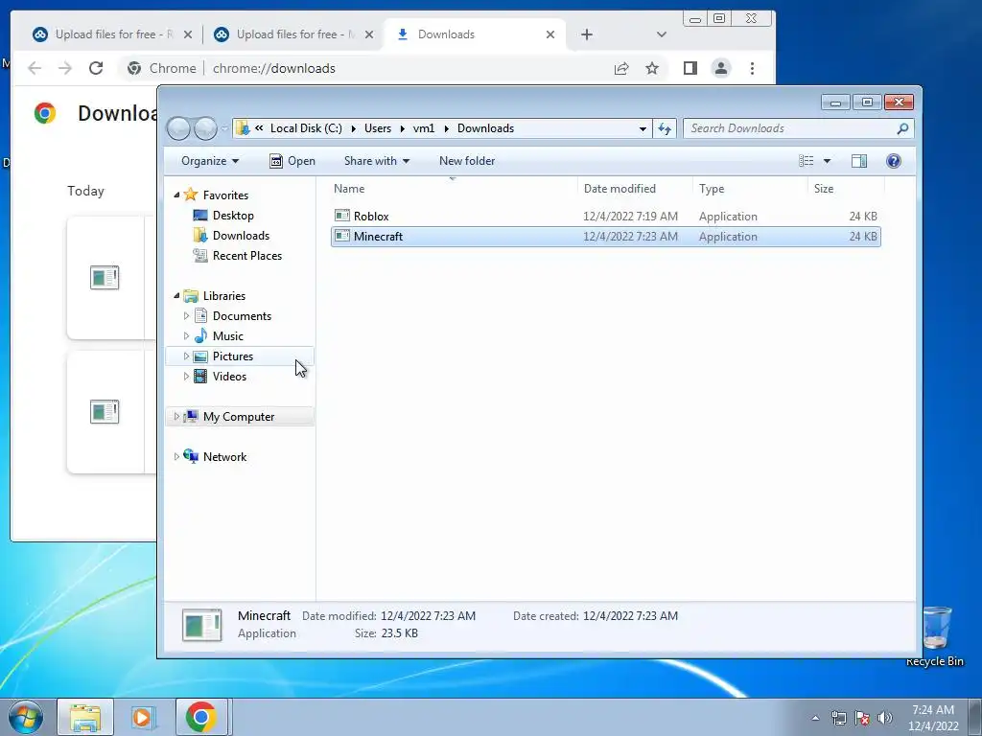
Task: Open the Recycle Bin on desktop
Action: tap(936, 636)
